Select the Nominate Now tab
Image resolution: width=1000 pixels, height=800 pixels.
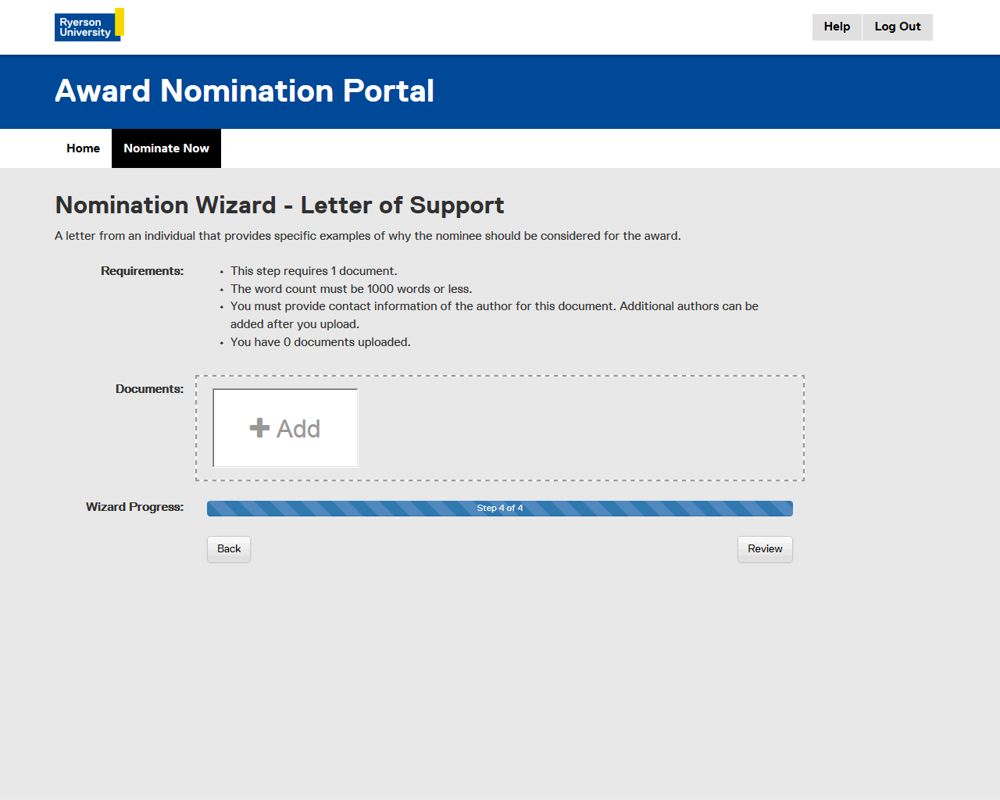(x=166, y=148)
